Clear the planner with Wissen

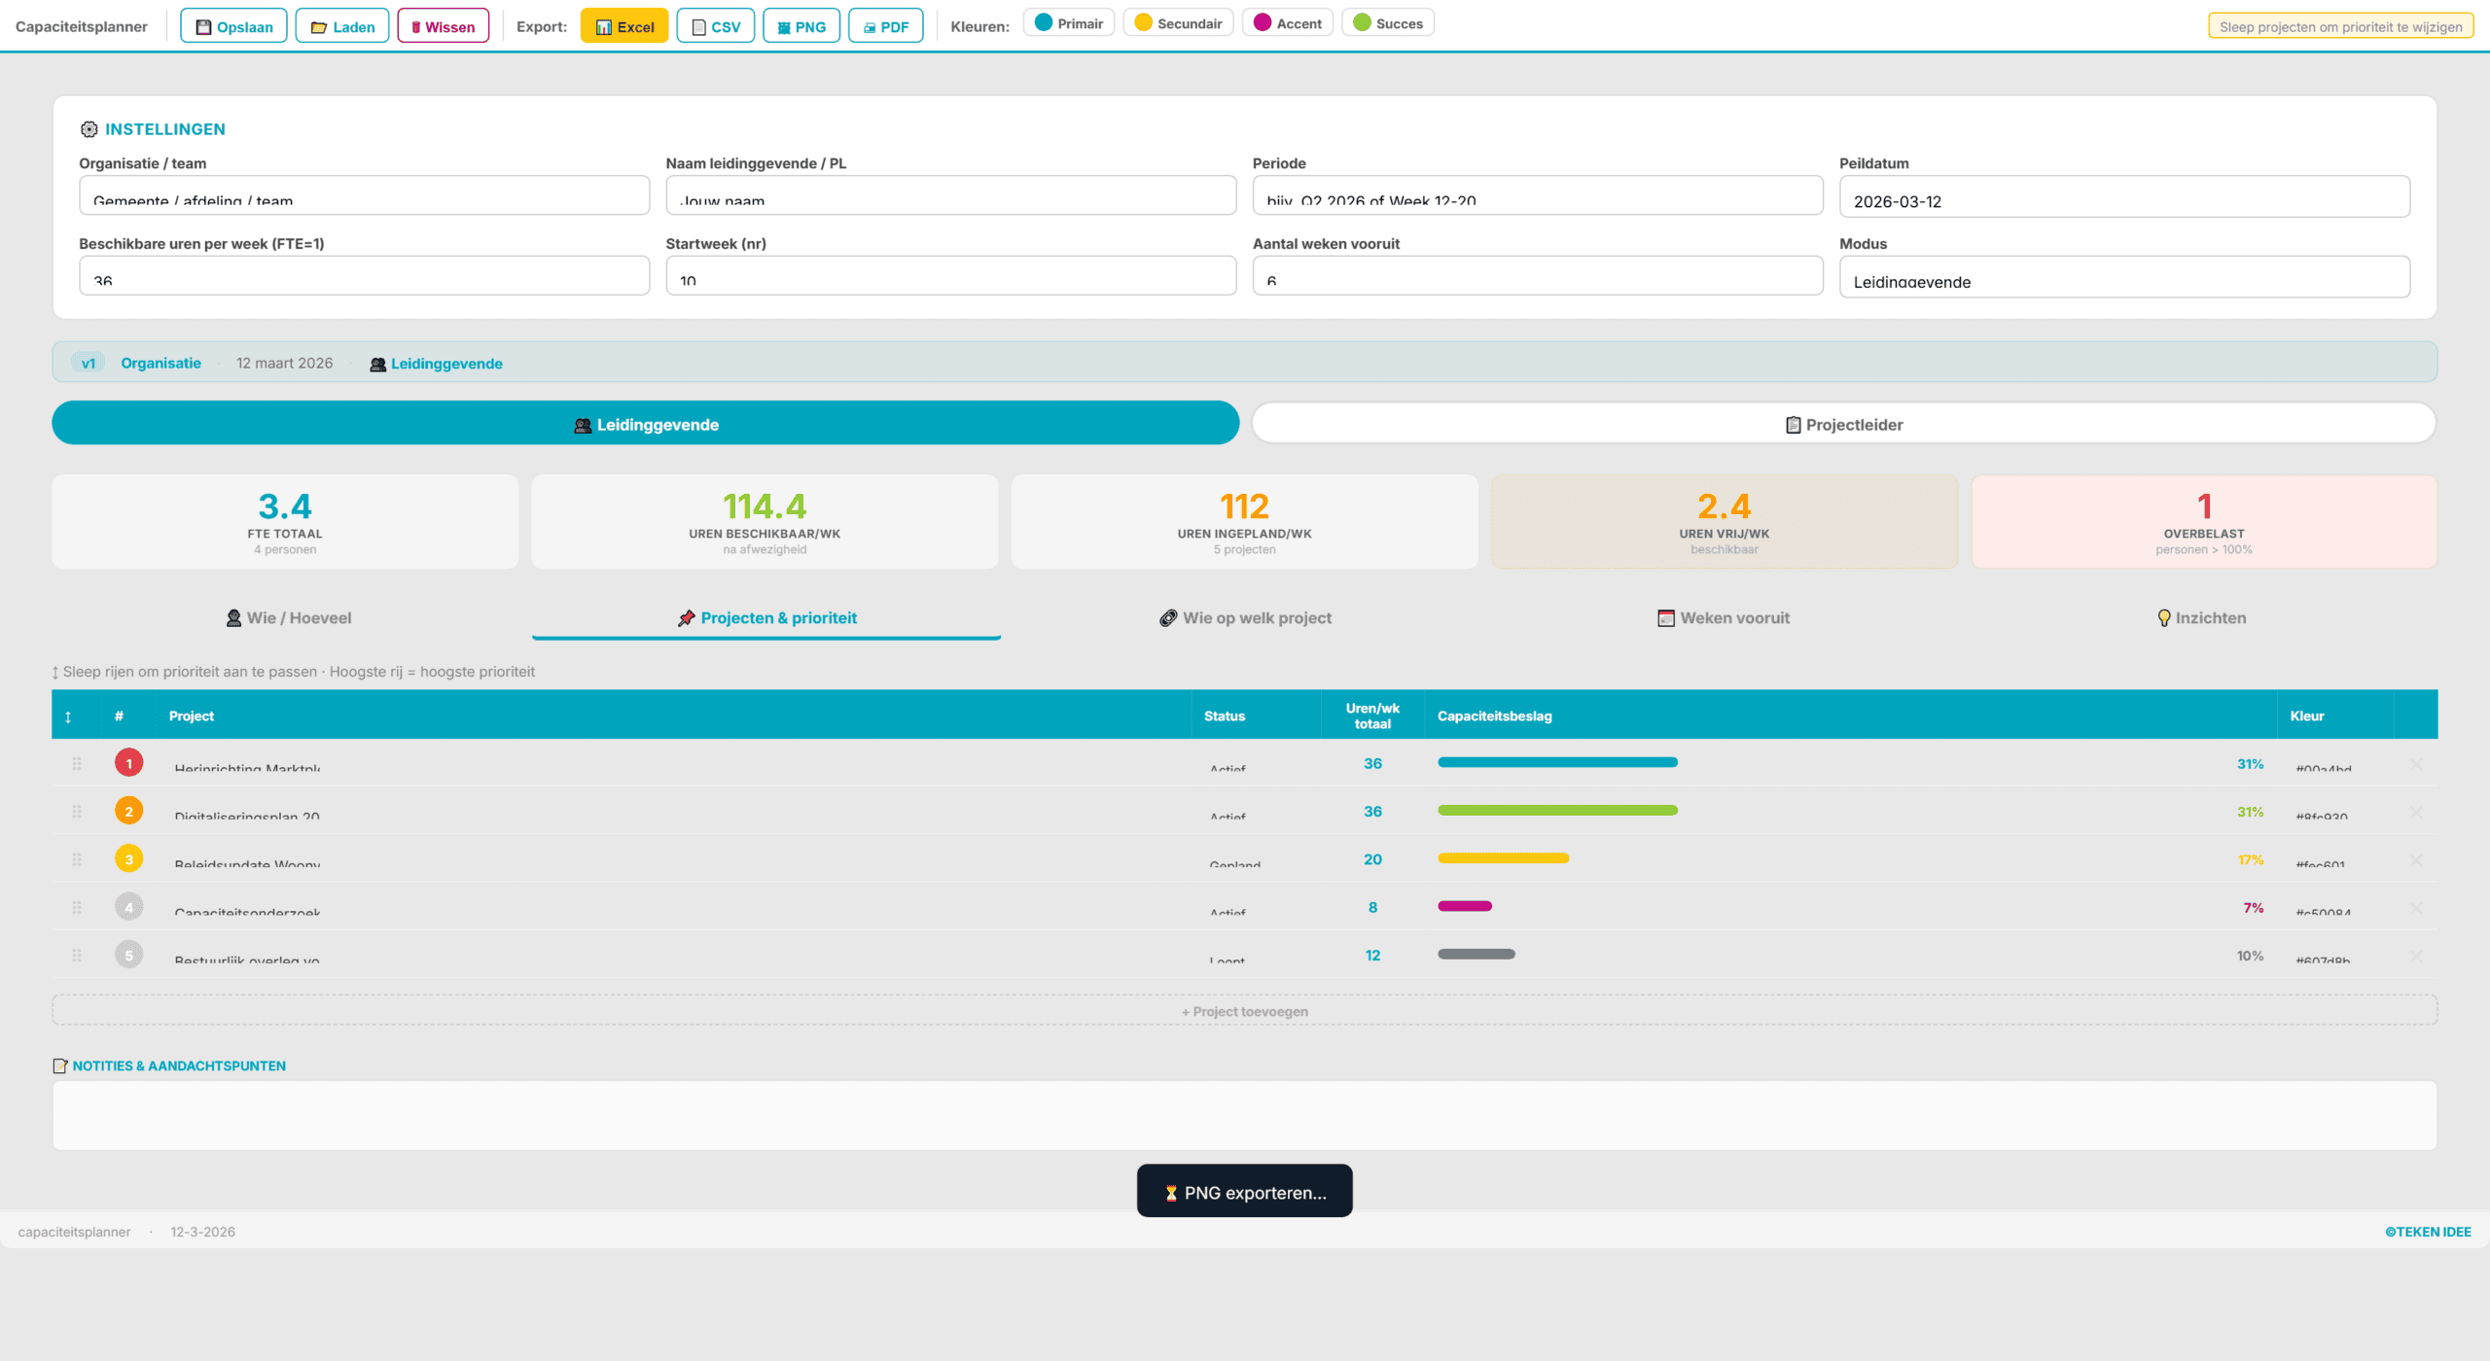tap(443, 25)
